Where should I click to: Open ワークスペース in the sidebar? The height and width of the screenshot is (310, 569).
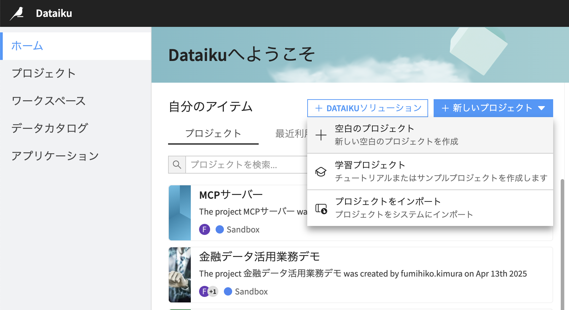(x=76, y=101)
